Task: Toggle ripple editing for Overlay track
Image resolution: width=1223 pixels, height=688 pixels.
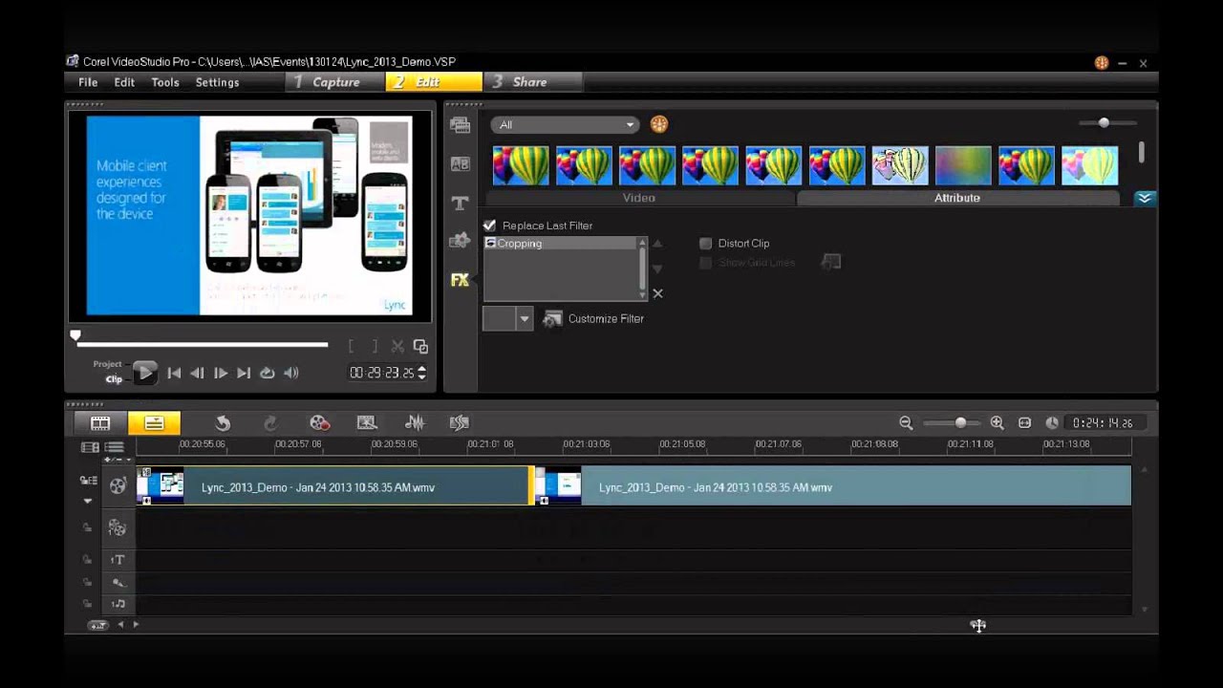Action: coord(87,527)
